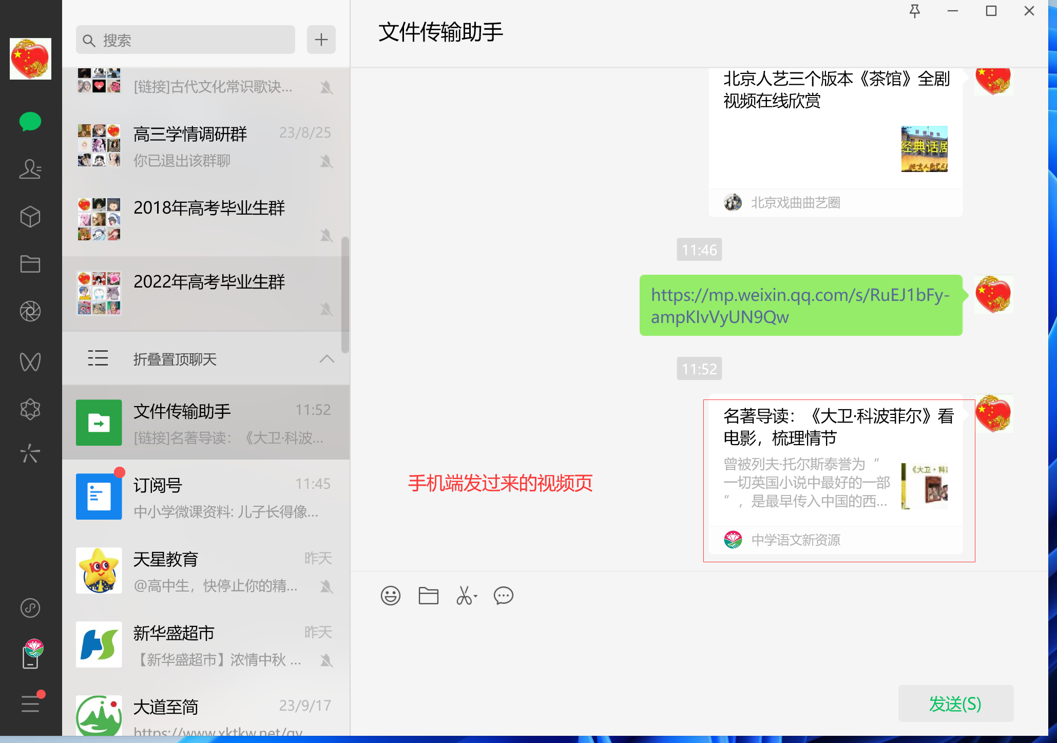Click the mute bell on 2018年高考毕业生群
Image resolution: width=1057 pixels, height=743 pixels.
coord(326,236)
